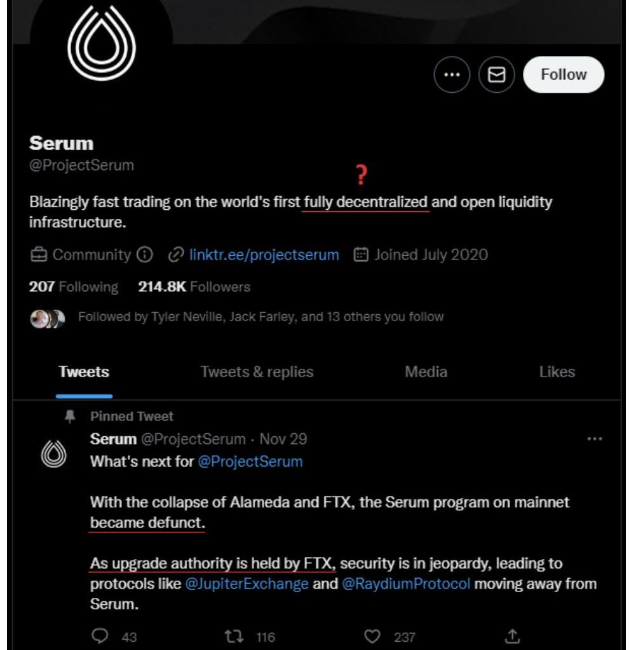Like the pinned tweet with heart icon
This screenshot has height=650, width=629.
[x=372, y=636]
